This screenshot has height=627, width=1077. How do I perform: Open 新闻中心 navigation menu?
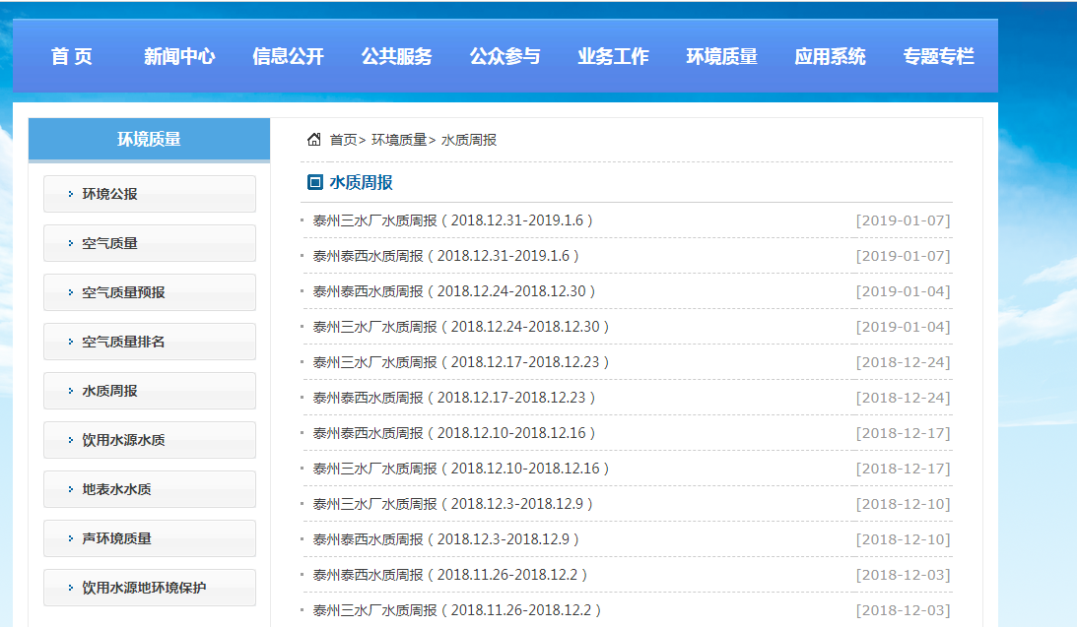click(179, 56)
